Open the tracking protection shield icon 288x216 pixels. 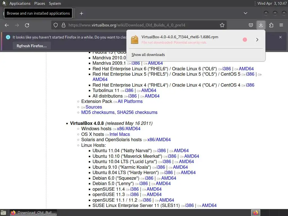56,25
